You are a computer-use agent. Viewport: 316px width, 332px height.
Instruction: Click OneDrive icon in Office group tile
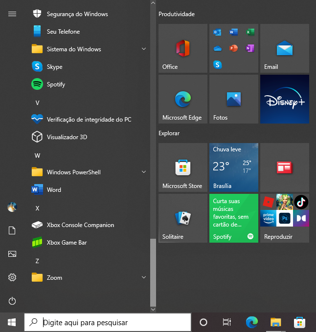point(217,49)
